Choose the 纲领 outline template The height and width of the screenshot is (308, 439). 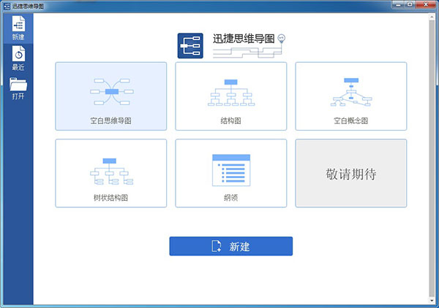(231, 173)
